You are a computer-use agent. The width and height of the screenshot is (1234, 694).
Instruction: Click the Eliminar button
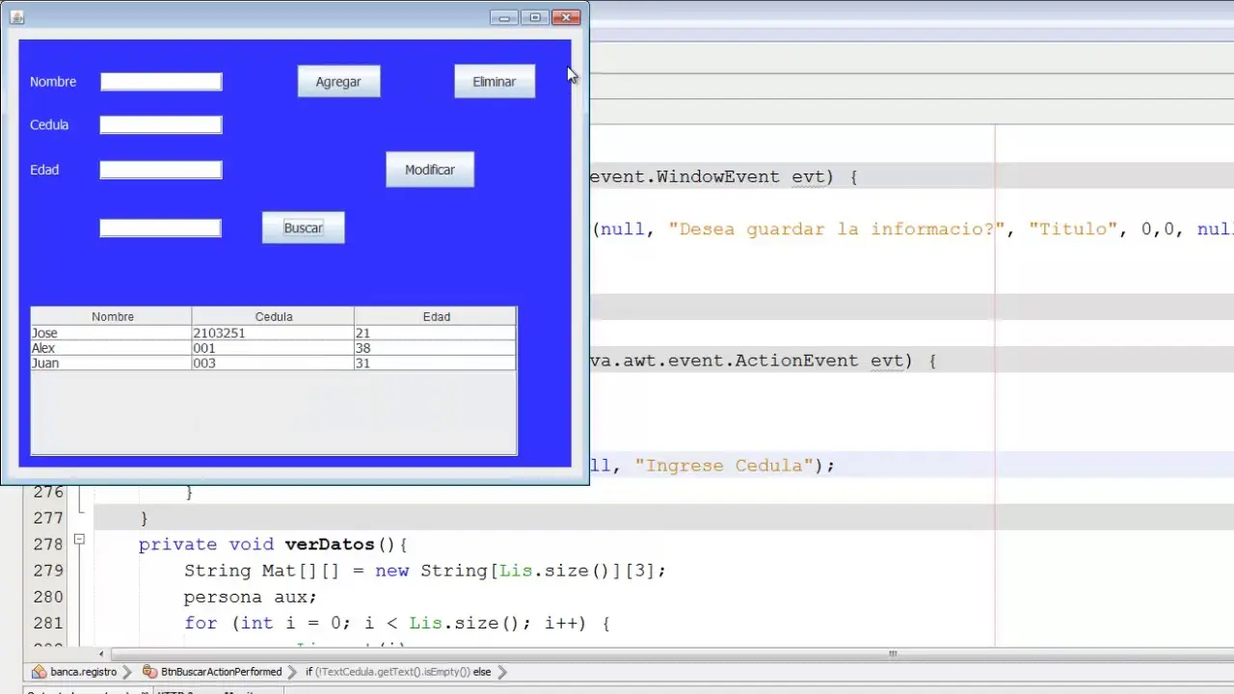(x=495, y=82)
